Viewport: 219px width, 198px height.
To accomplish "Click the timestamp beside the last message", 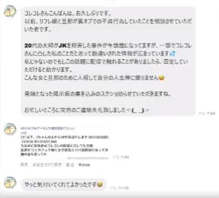I will 119,188.
